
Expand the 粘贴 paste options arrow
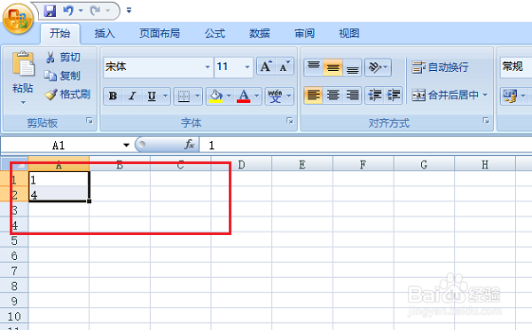(x=23, y=102)
